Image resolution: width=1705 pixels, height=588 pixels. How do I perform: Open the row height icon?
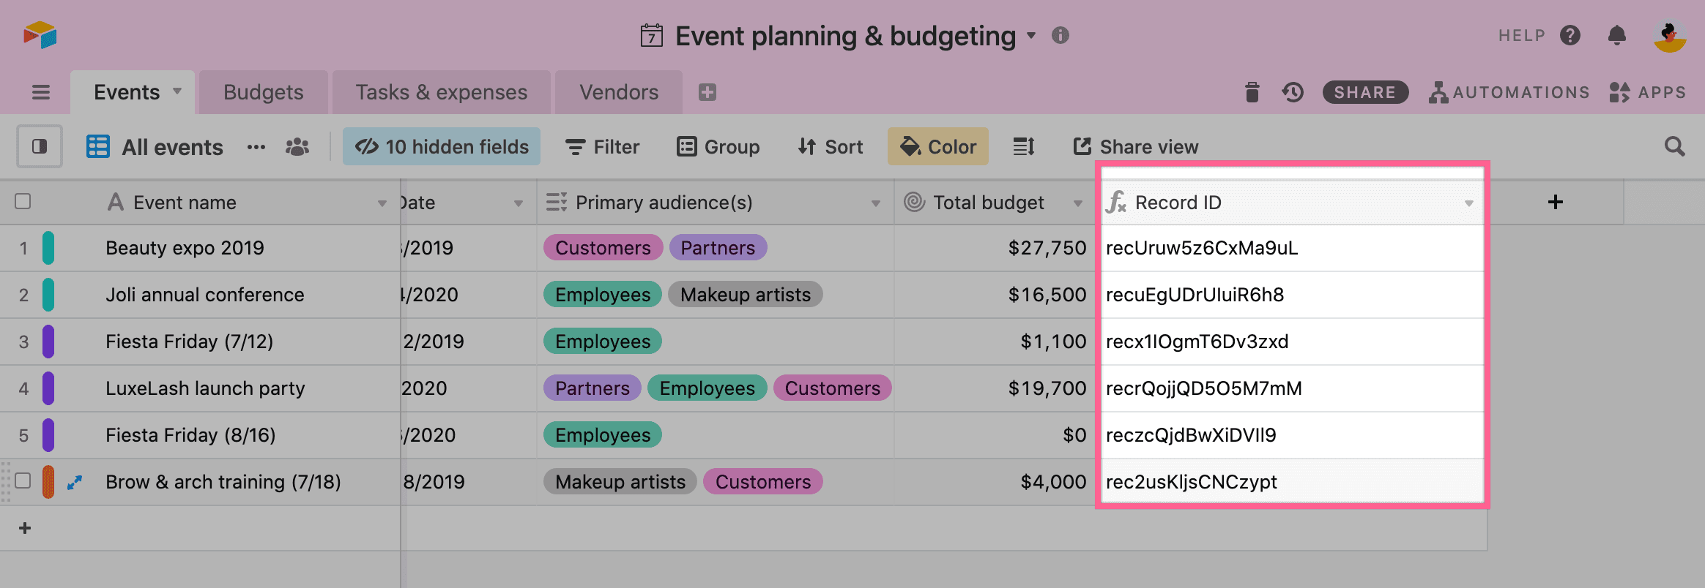point(1023,147)
